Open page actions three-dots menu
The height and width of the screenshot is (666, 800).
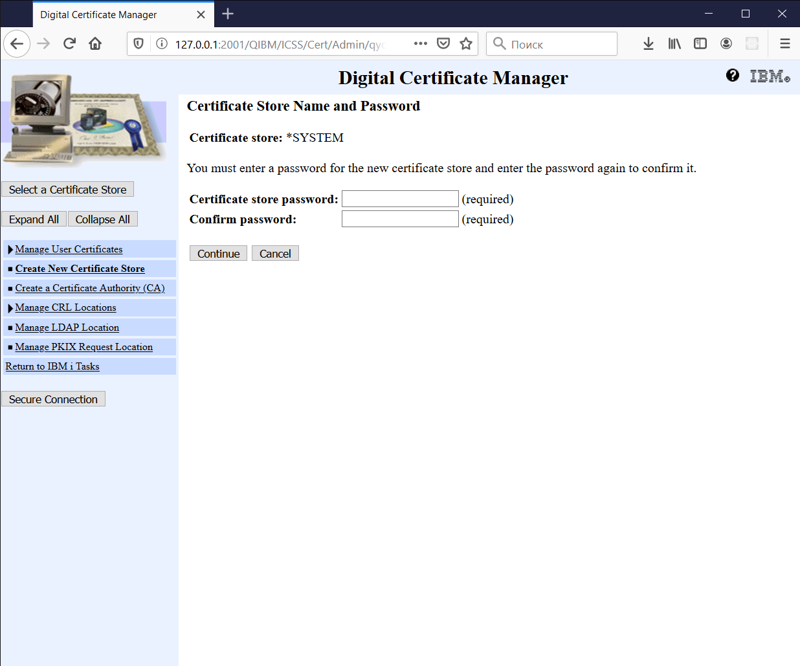point(421,44)
